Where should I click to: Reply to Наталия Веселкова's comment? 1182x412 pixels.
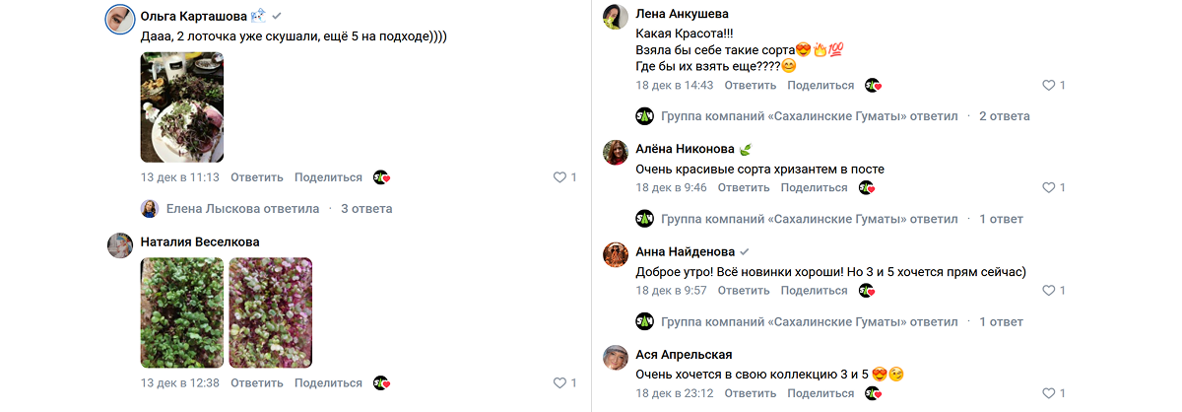pos(257,383)
